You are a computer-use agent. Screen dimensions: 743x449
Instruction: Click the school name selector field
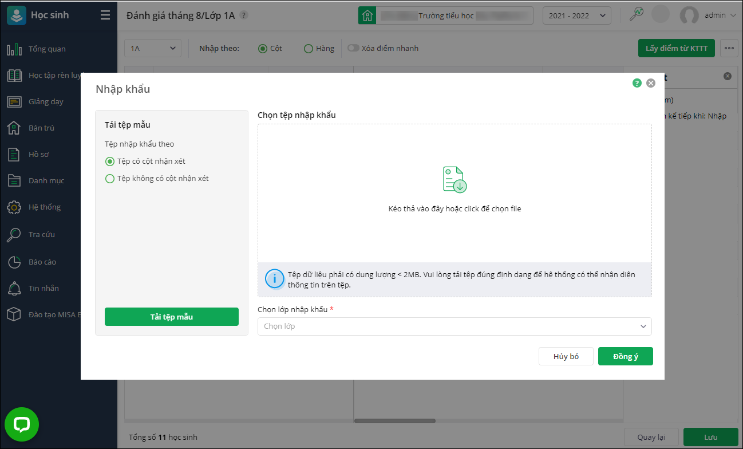pos(446,15)
